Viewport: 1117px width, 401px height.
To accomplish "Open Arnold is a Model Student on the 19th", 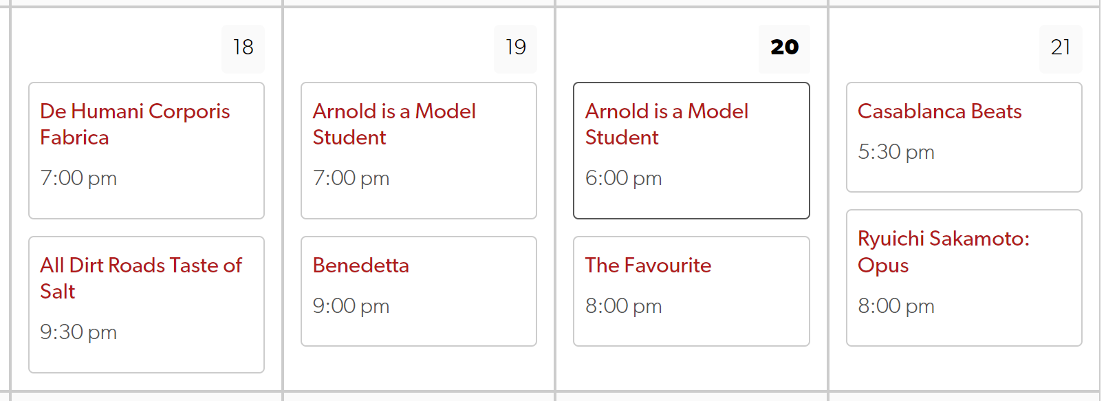I will coord(394,124).
